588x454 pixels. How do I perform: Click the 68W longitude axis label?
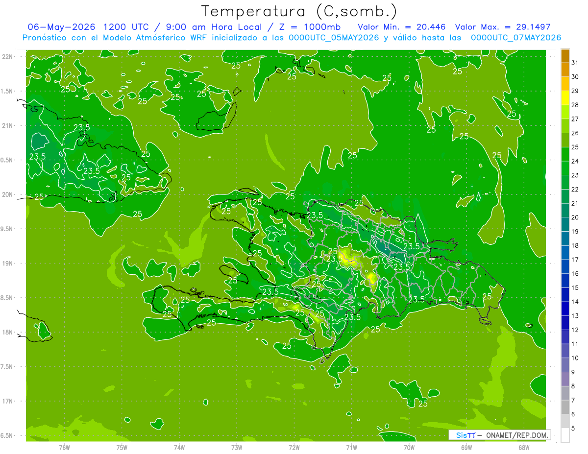click(x=524, y=447)
